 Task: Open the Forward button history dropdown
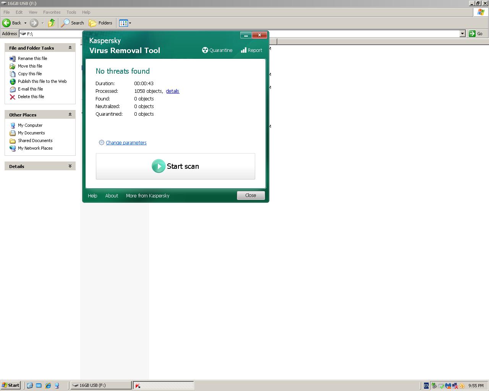(42, 23)
